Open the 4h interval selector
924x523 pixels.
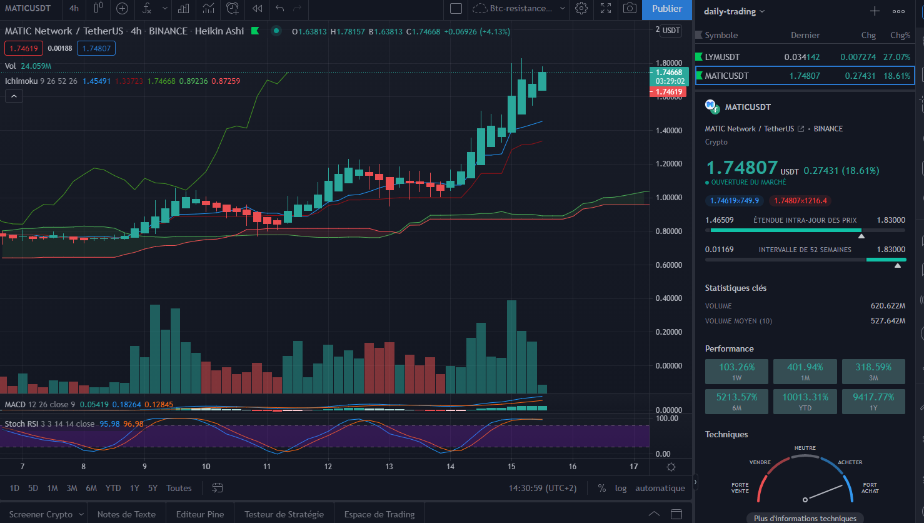(x=74, y=8)
